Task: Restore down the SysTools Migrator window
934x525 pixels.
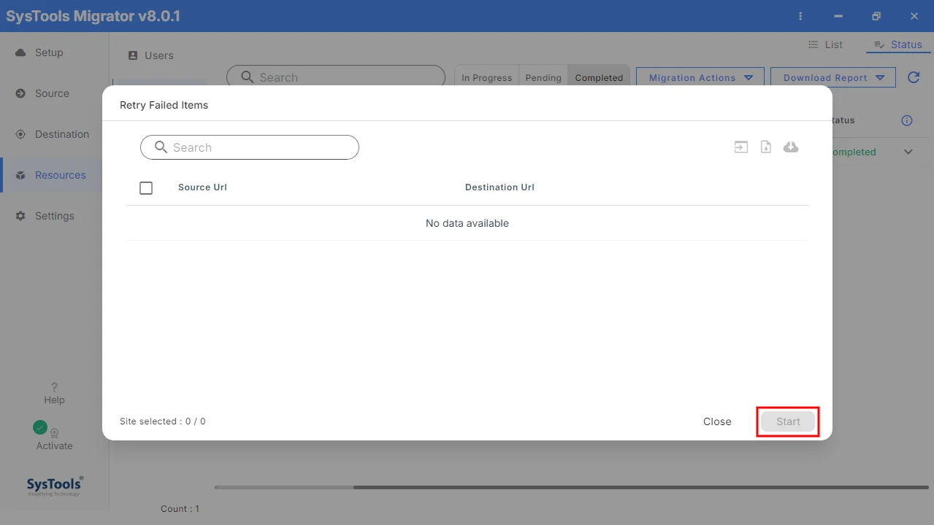Action: tap(876, 16)
